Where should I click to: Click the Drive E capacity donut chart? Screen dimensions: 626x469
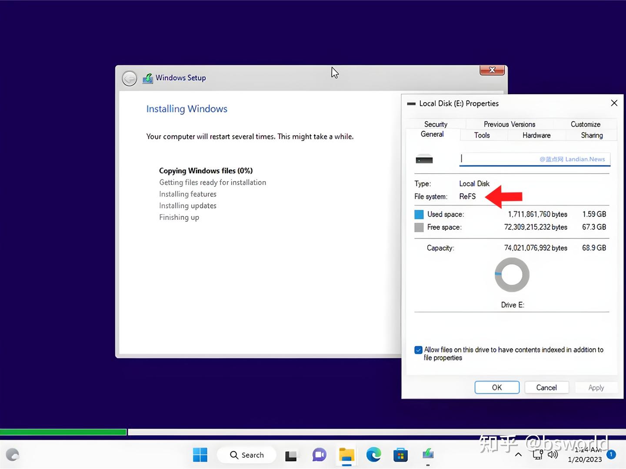pyautogui.click(x=512, y=274)
